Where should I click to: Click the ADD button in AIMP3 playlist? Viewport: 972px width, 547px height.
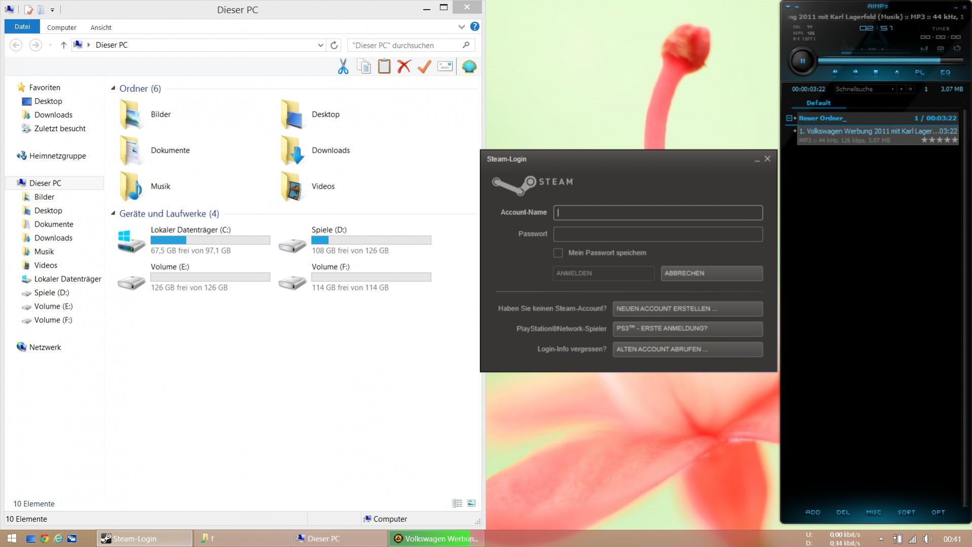[813, 513]
